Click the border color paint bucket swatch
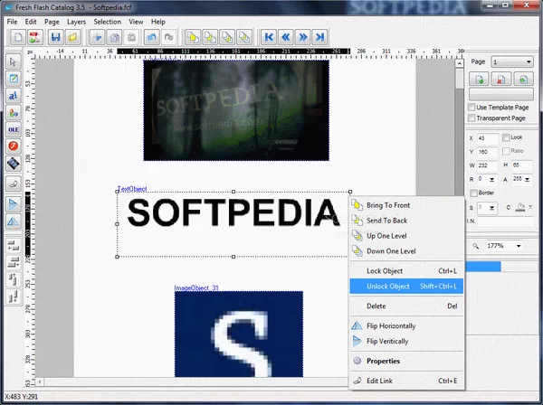This screenshot has height=405, width=543. click(x=520, y=207)
